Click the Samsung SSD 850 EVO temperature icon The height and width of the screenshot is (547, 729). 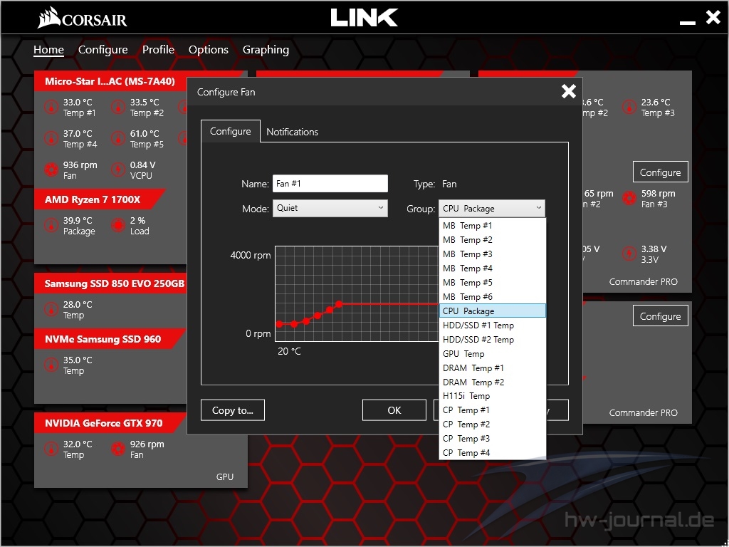click(51, 310)
